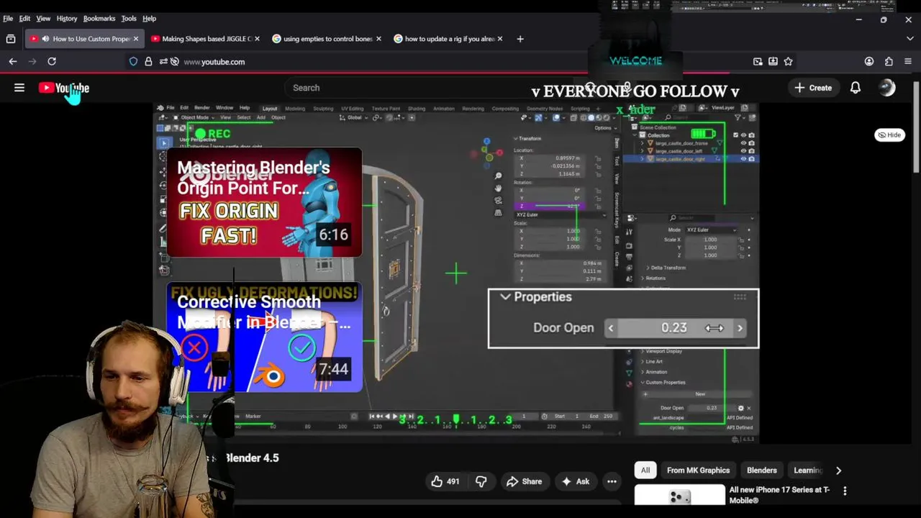Go back with the browser arrow
Viewport: 921px width, 518px height.
[13, 62]
